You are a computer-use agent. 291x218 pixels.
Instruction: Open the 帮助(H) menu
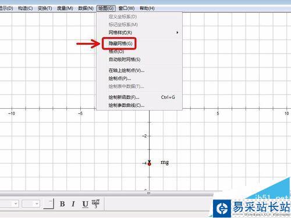pyautogui.click(x=147, y=8)
